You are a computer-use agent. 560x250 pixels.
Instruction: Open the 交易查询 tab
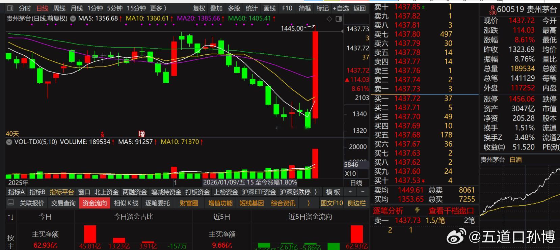[x=63, y=203]
